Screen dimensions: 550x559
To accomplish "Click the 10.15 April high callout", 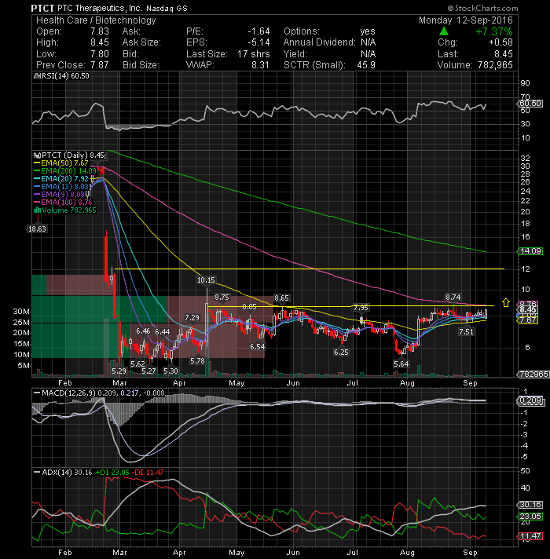I will 206,280.
